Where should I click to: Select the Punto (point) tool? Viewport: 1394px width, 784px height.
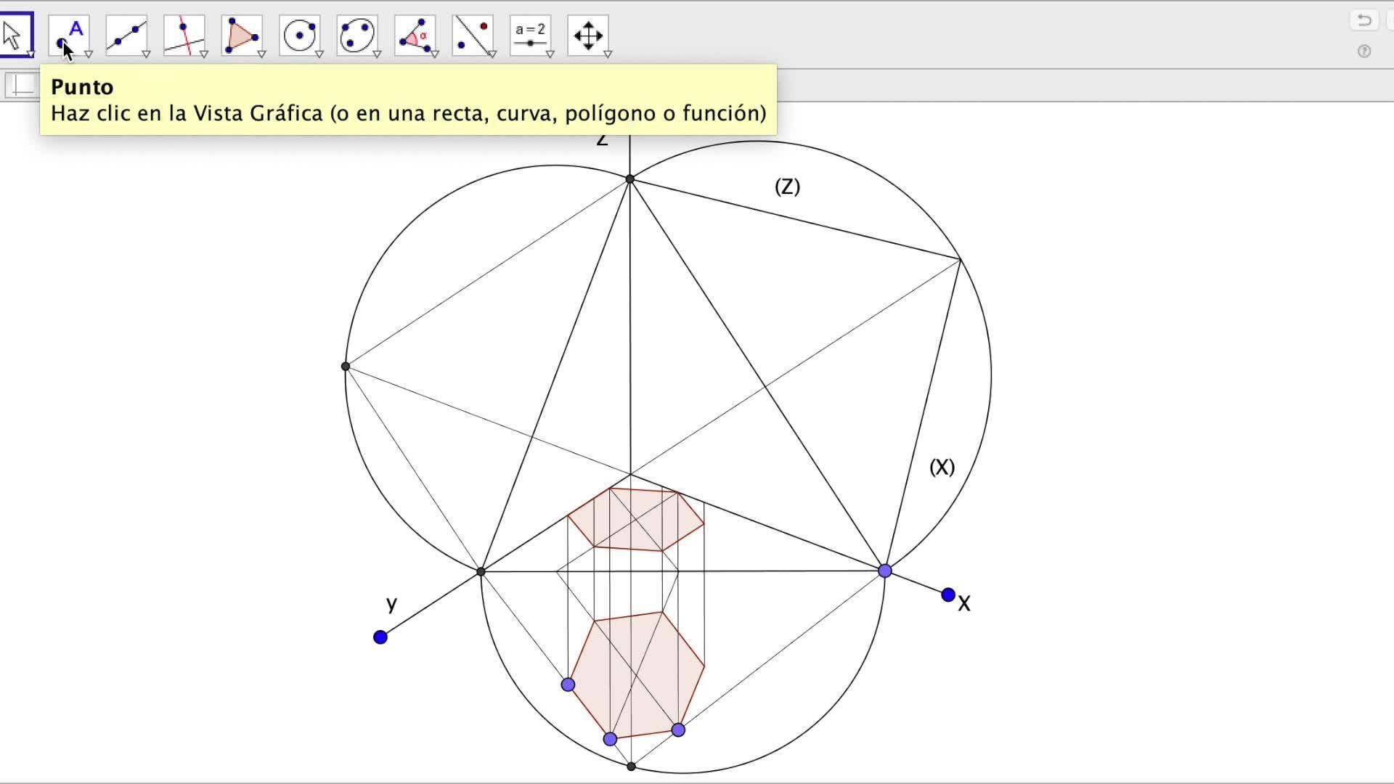pos(69,34)
